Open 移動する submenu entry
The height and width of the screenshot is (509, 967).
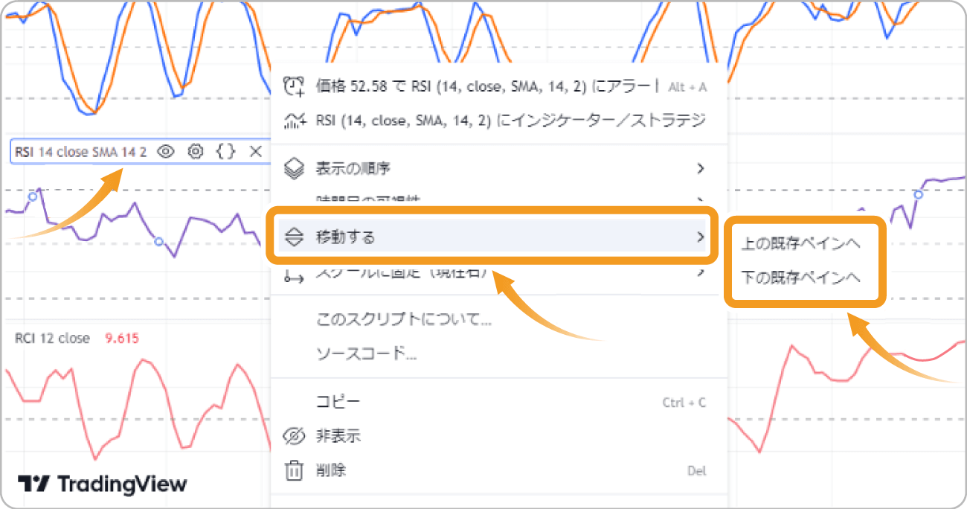pos(492,237)
